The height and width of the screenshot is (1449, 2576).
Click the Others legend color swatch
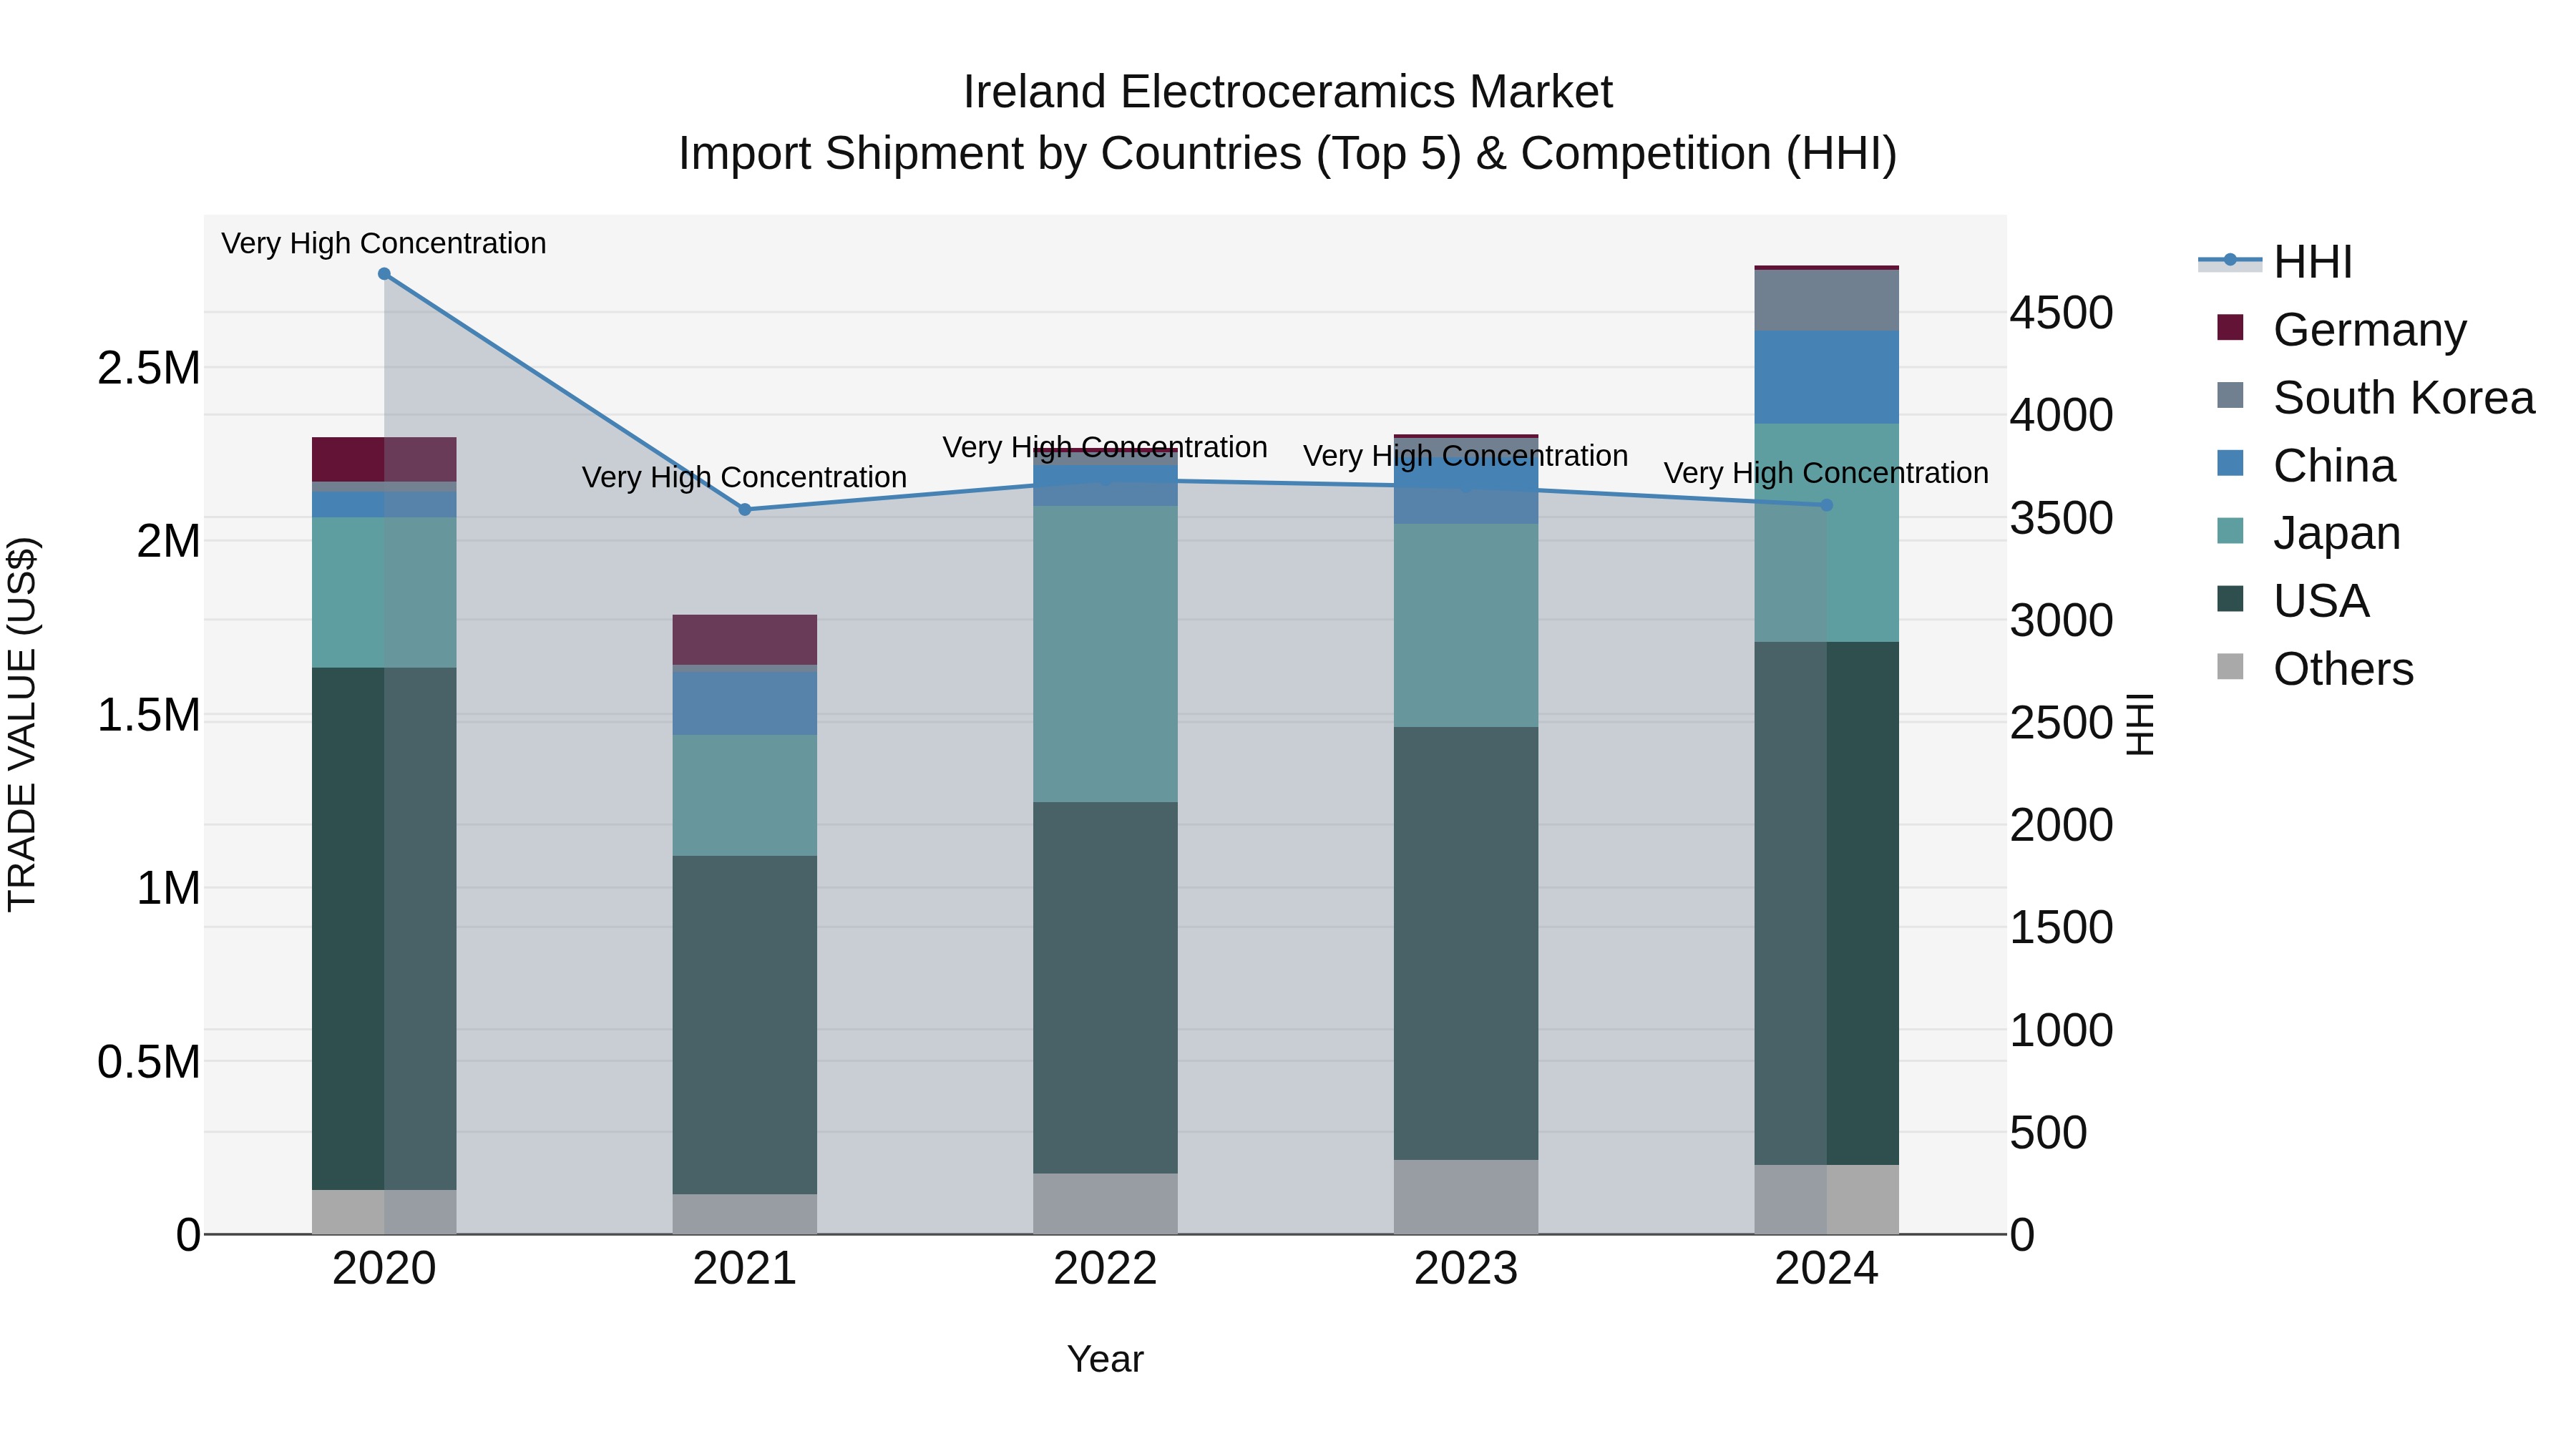(2230, 667)
